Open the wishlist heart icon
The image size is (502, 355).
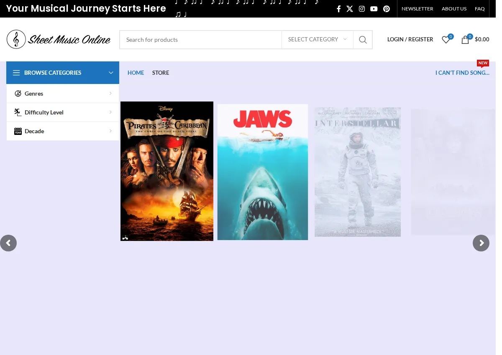click(x=446, y=40)
